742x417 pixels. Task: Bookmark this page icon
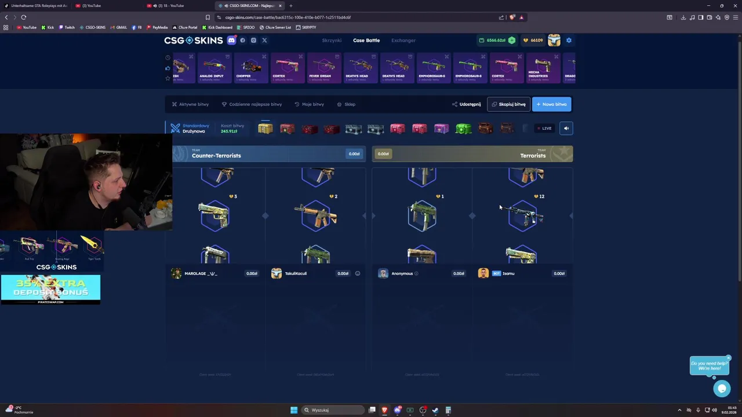coord(208,17)
